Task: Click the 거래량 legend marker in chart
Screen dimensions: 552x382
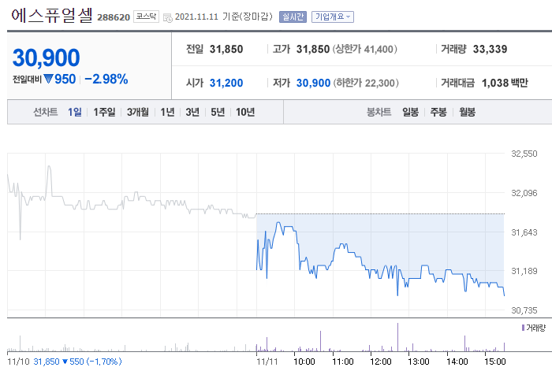Action: [x=523, y=328]
